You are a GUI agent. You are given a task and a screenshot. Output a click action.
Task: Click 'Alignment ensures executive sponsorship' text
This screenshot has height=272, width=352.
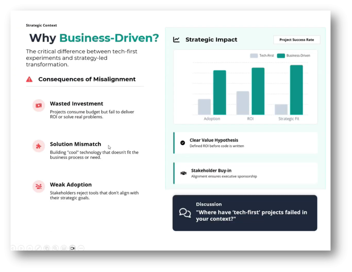224,176
